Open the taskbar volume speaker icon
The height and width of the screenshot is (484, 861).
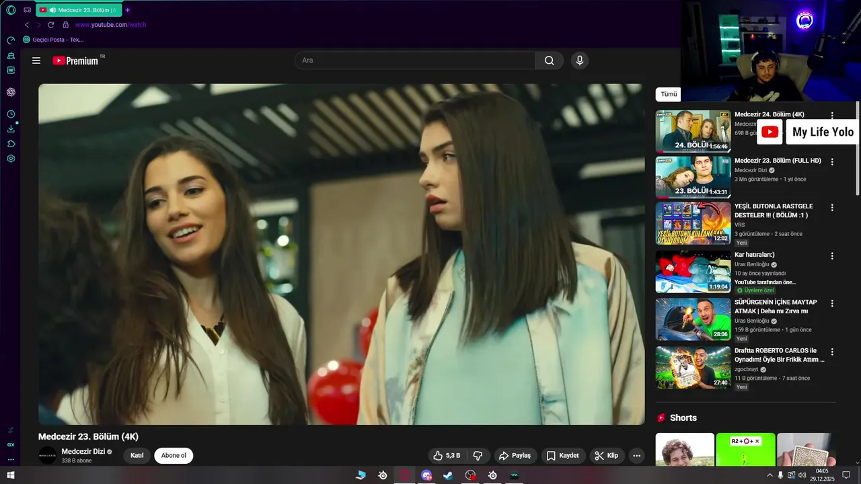click(x=802, y=475)
